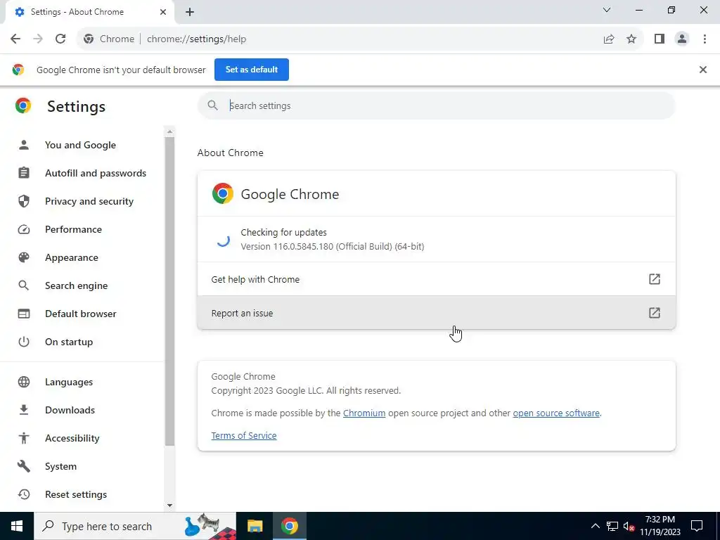Open System settings

(60, 466)
